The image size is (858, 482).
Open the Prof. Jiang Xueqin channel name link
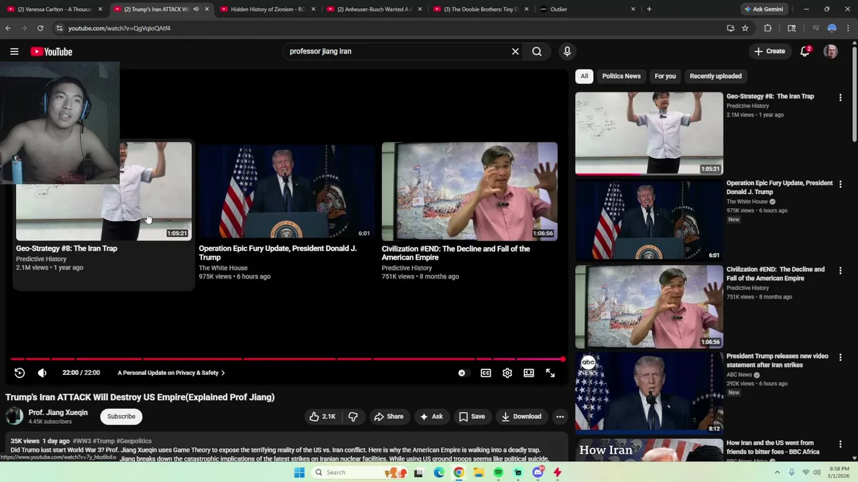point(58,412)
